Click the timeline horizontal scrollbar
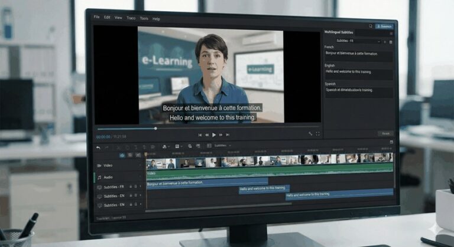The width and height of the screenshot is (454, 247). pyautogui.click(x=219, y=208)
